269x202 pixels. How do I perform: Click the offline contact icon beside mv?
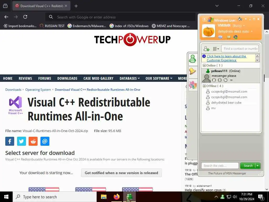coord(208,108)
